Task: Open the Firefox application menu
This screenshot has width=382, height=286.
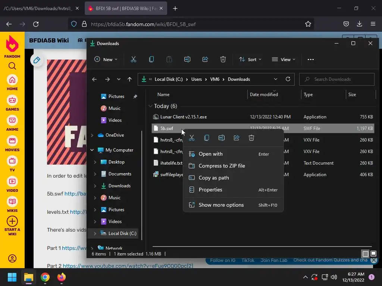Action: (x=373, y=24)
